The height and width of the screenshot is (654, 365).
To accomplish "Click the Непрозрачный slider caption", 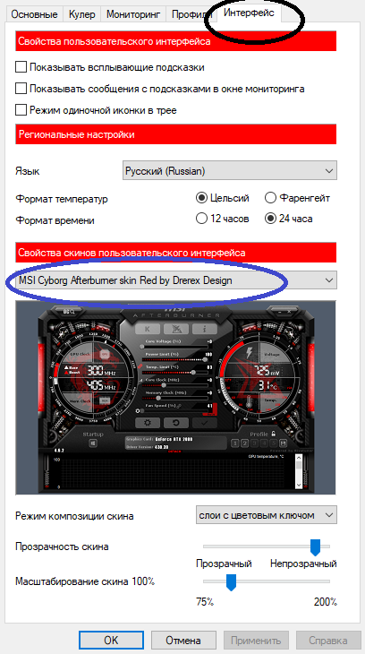I will pyautogui.click(x=303, y=564).
